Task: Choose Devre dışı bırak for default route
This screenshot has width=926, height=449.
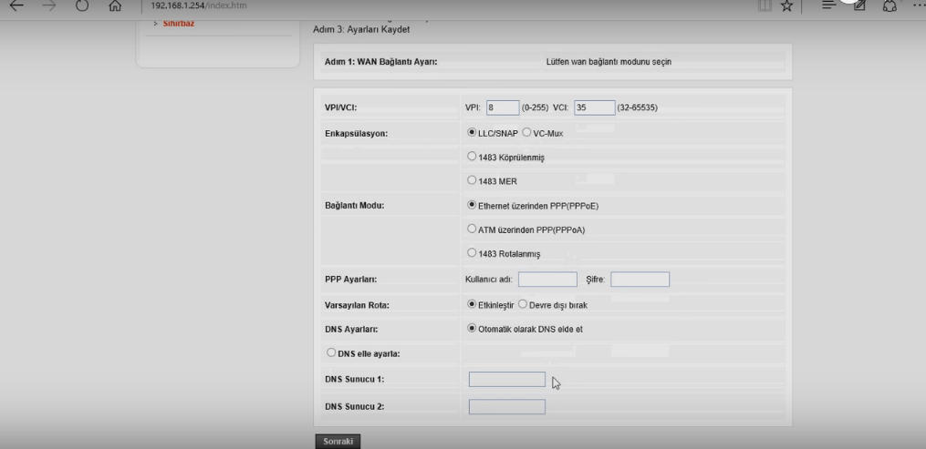Action: pyautogui.click(x=523, y=303)
